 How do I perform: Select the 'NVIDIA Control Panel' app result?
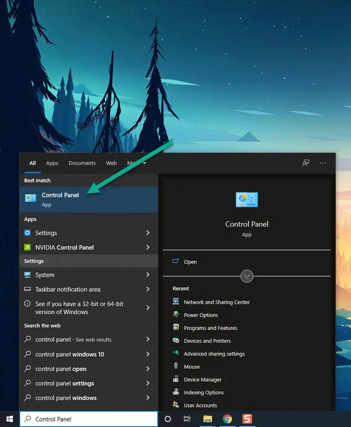pos(88,247)
